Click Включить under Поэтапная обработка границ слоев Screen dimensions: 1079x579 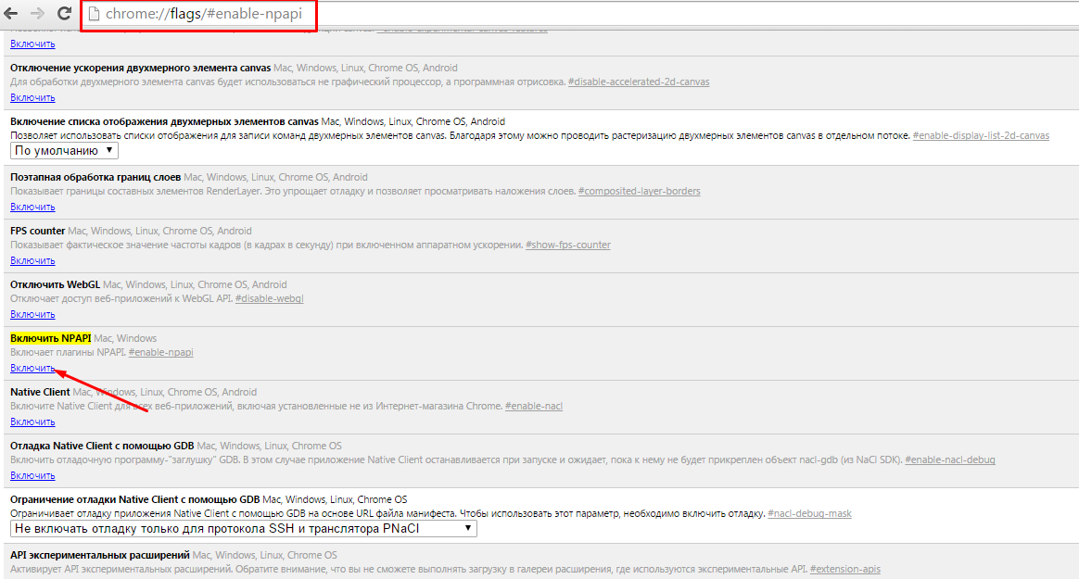point(32,207)
